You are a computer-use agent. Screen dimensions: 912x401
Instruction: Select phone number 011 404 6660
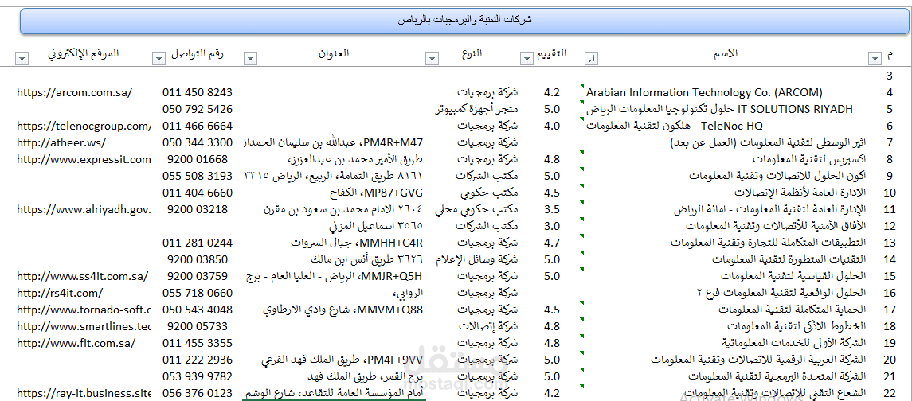point(198,193)
